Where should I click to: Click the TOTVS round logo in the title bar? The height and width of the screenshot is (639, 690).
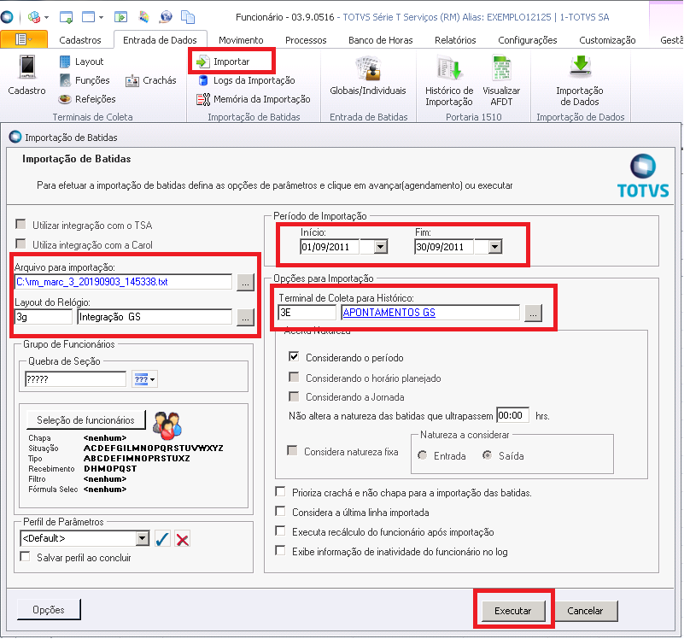(x=7, y=17)
